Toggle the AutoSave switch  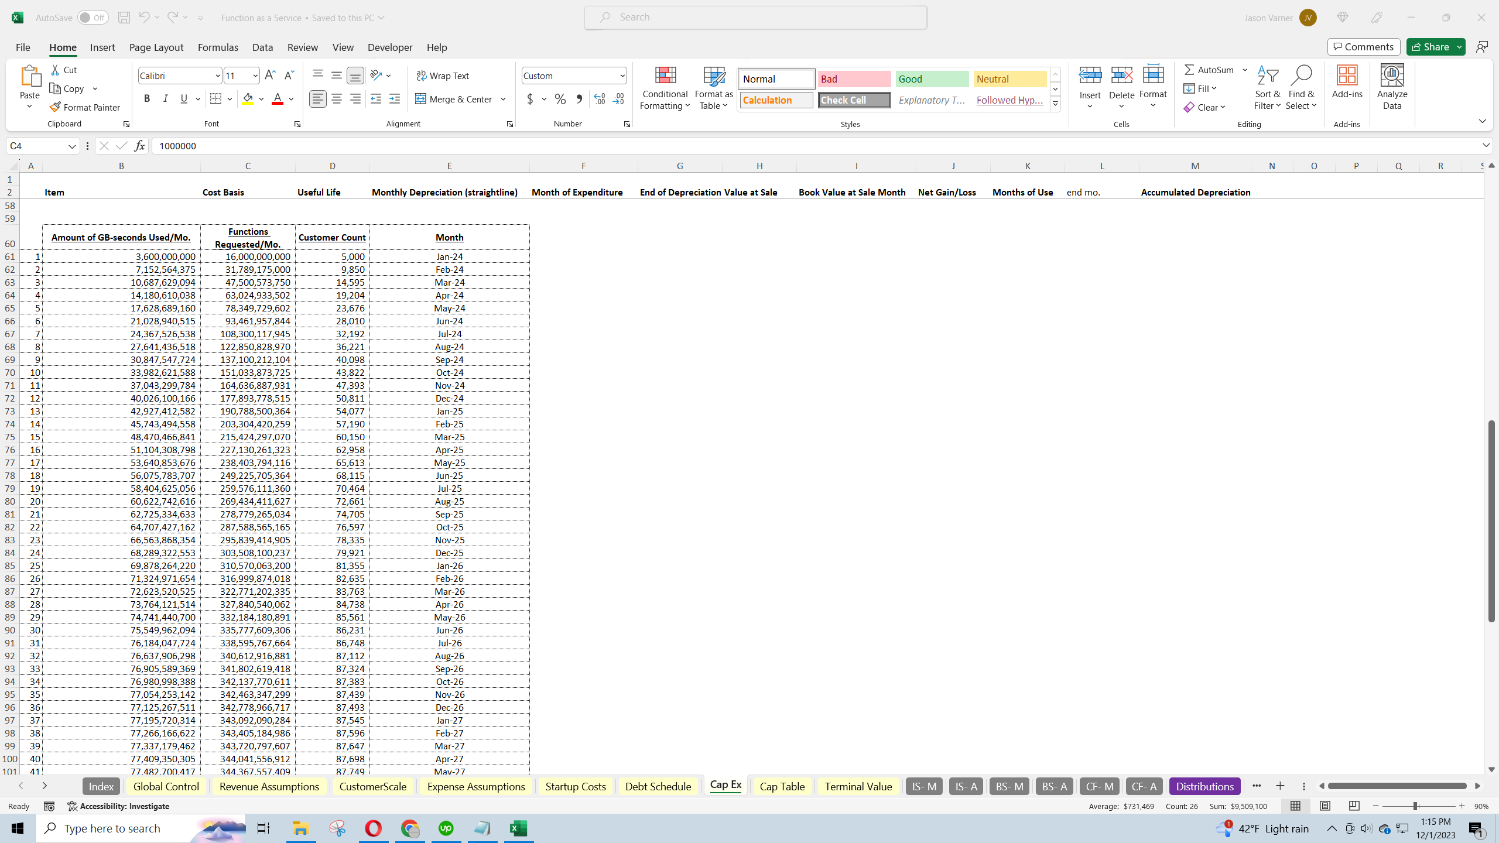(93, 18)
